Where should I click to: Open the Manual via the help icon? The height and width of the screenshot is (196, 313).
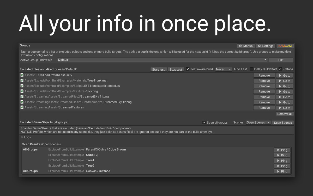246,46
